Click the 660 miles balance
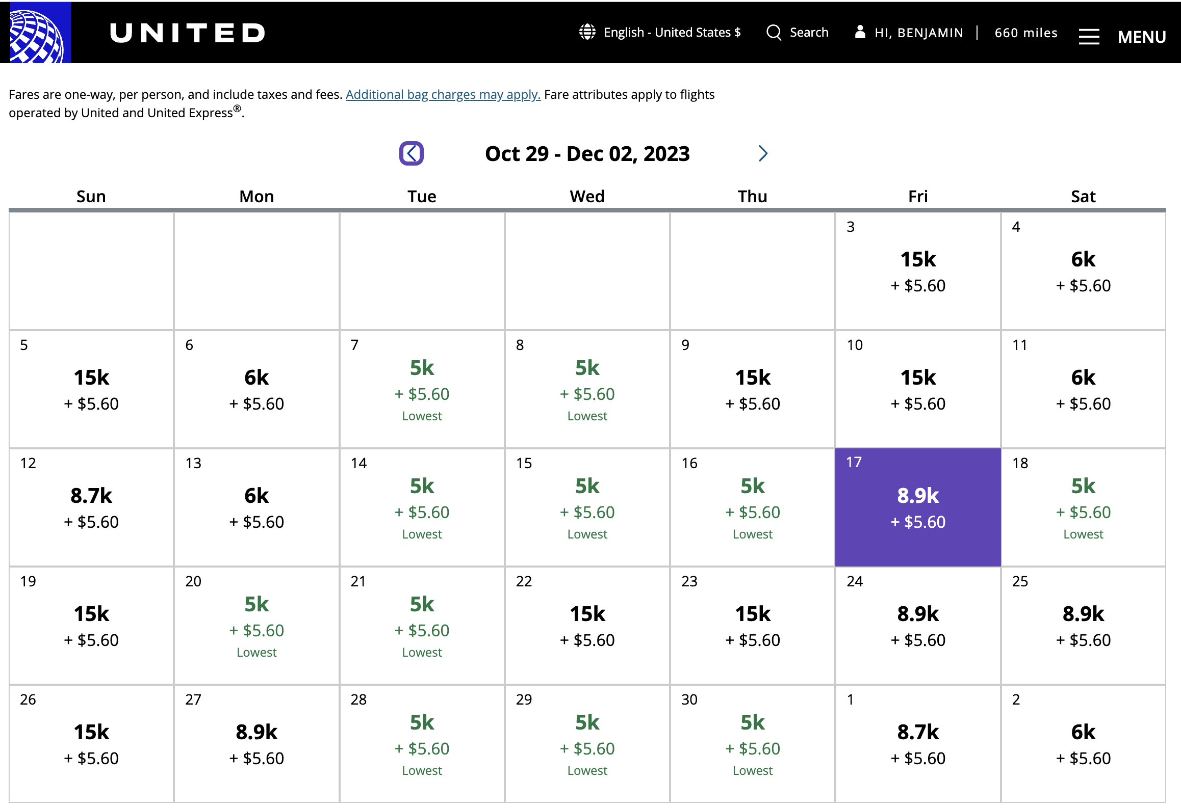 coord(1026,33)
